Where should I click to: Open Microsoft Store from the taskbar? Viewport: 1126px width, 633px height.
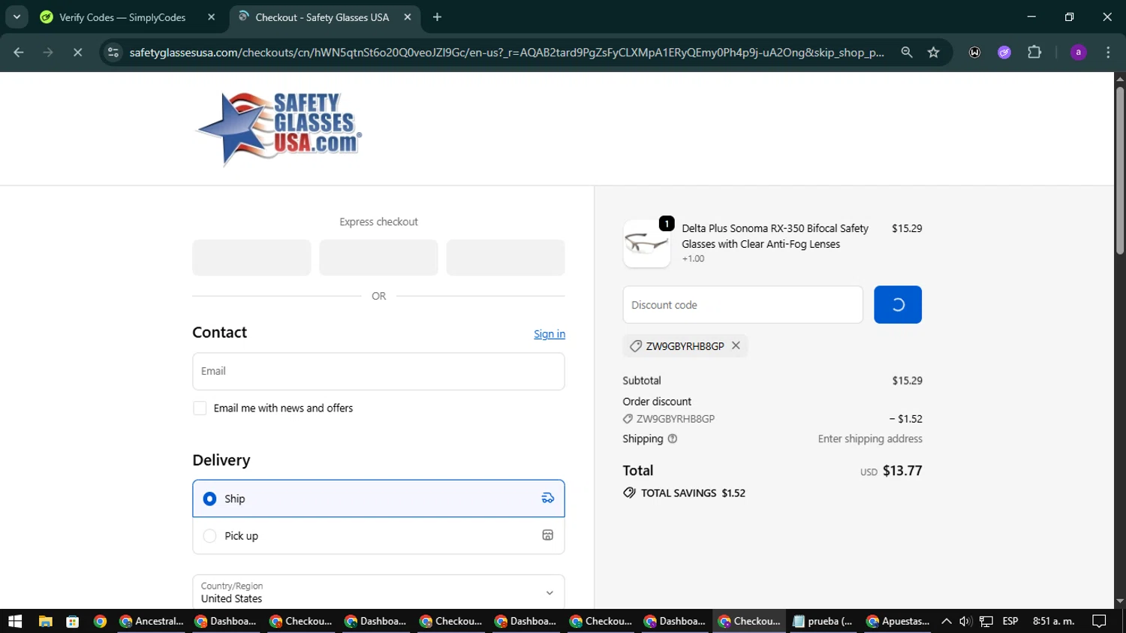[x=73, y=621]
